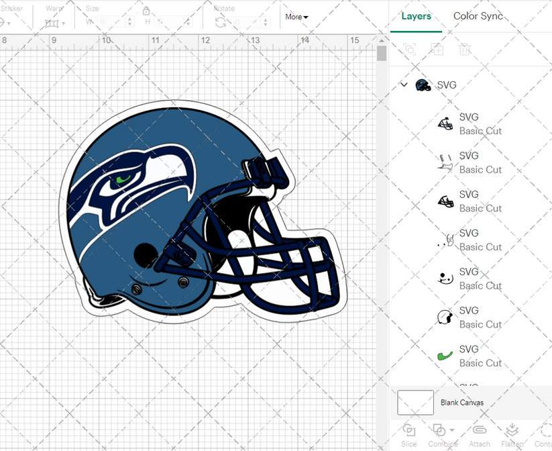The width and height of the screenshot is (552, 451).
Task: Select the green helmet stripe layer thumbnail
Action: pos(444,355)
